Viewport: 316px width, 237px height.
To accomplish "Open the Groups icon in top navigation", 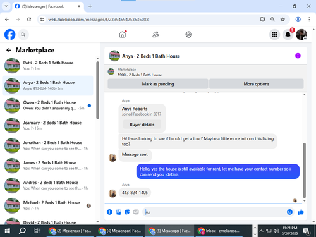I will tap(189, 34).
